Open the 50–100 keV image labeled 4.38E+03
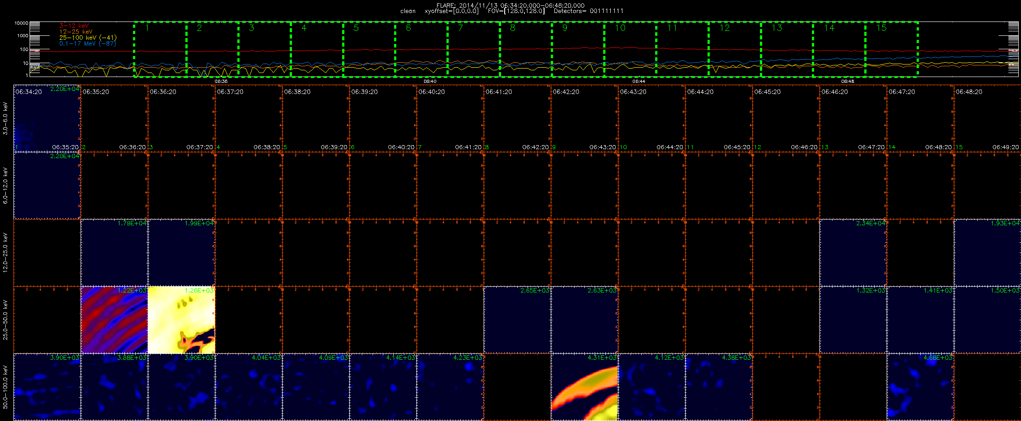This screenshot has width=1021, height=421. [719, 387]
